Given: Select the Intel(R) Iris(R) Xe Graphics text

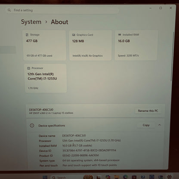Looking at the screenshot, I should tap(87, 56).
